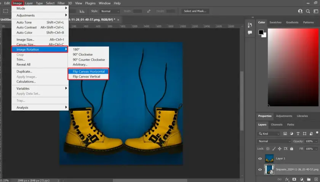
Task: Click the new adjustment layer icon
Action: pos(301,179)
